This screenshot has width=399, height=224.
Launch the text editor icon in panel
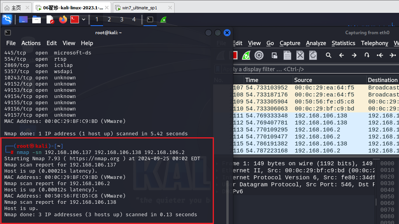[x=50, y=19]
